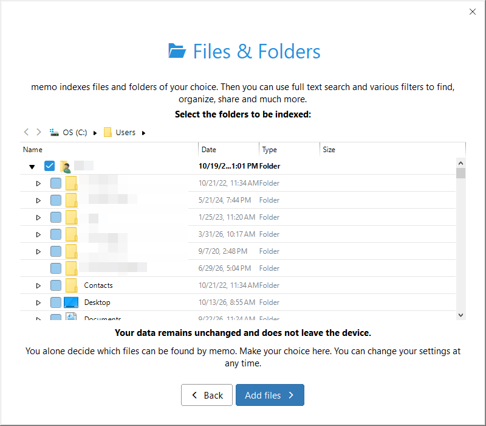Expand the Contacts folder

click(x=38, y=285)
